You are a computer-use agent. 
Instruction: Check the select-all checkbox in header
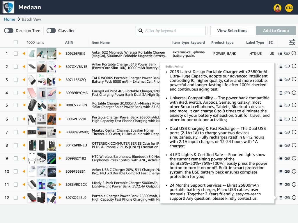pyautogui.click(x=16, y=42)
